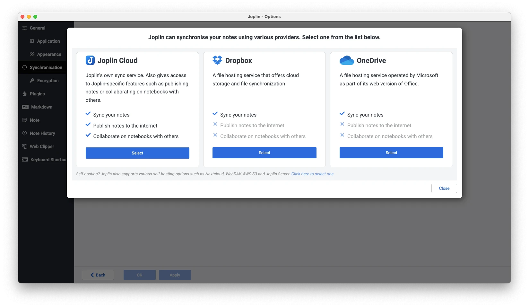Image resolution: width=529 pixels, height=307 pixels.
Task: Click the self-hosting 'Click here to select one' link
Action: point(313,174)
